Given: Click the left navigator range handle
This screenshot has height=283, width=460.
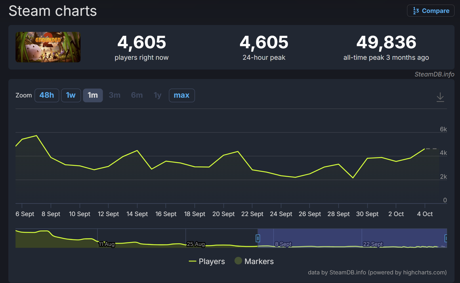Looking at the screenshot, I should [258, 238].
